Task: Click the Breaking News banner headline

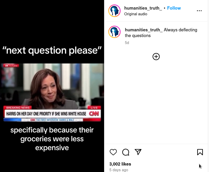Action: (46, 114)
